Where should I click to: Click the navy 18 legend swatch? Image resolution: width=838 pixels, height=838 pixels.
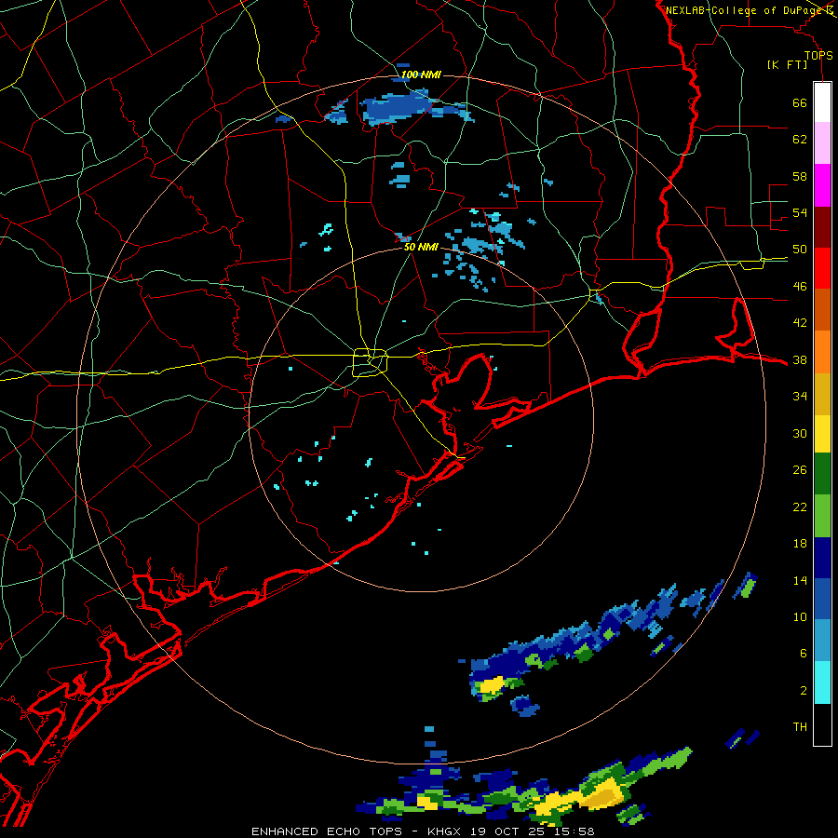tap(822, 558)
